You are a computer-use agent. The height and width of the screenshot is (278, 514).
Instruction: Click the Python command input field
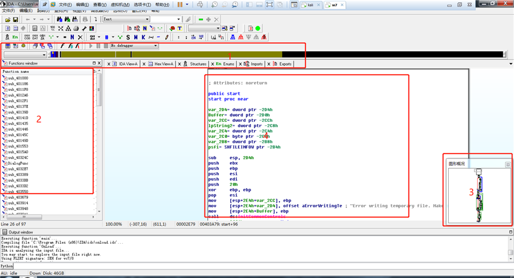click(262, 266)
